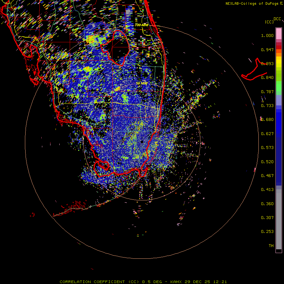
Task: Select the 1.000 legend value
Action: click(267, 35)
